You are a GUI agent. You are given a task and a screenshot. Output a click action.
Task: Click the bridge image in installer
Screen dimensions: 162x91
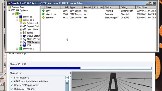point(112,81)
